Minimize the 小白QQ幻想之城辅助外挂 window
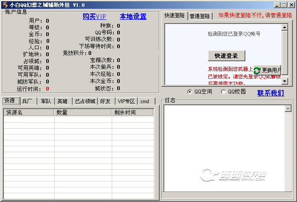Viewport: 297px width, 202px height. coord(277,5)
